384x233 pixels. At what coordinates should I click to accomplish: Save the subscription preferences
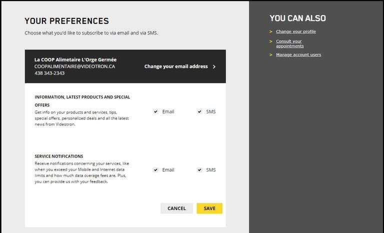click(x=209, y=208)
